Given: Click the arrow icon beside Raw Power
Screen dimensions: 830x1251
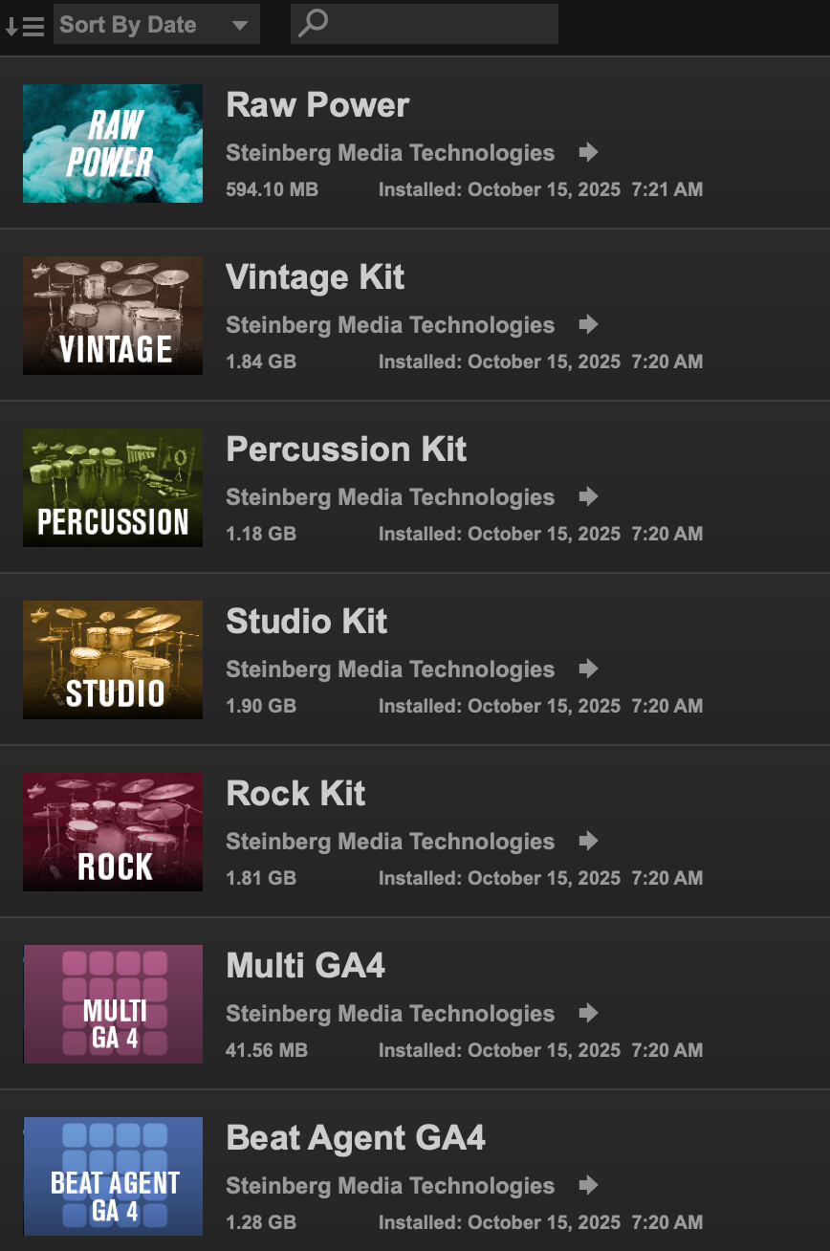Looking at the screenshot, I should (588, 152).
